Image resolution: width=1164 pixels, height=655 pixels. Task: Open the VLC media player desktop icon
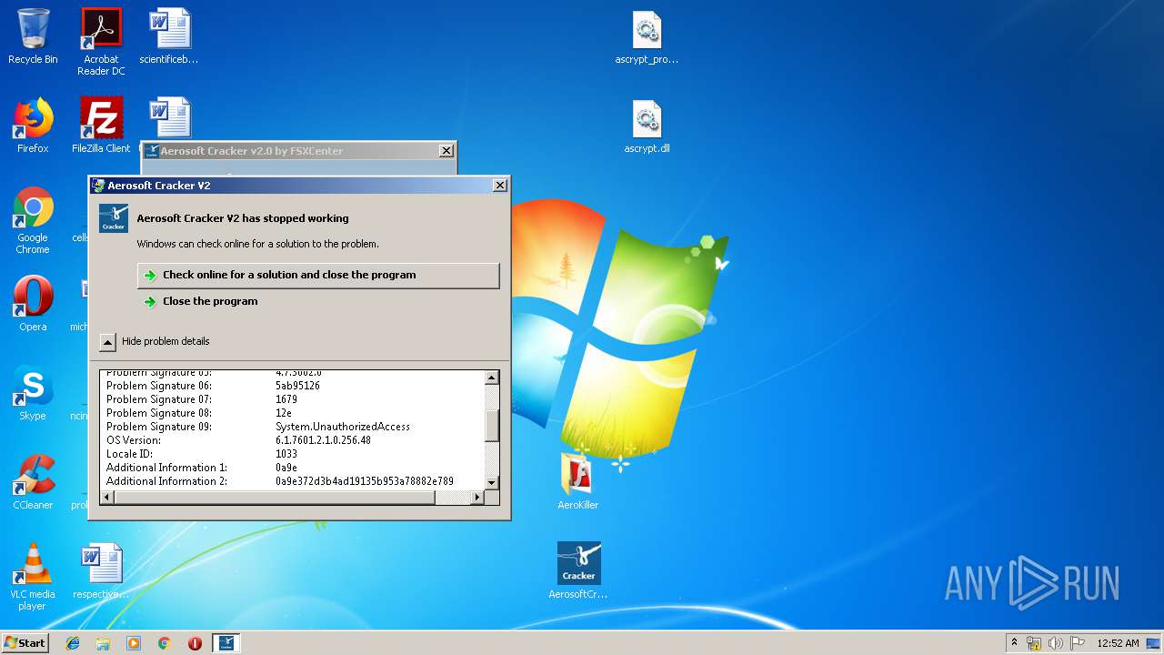(x=33, y=577)
